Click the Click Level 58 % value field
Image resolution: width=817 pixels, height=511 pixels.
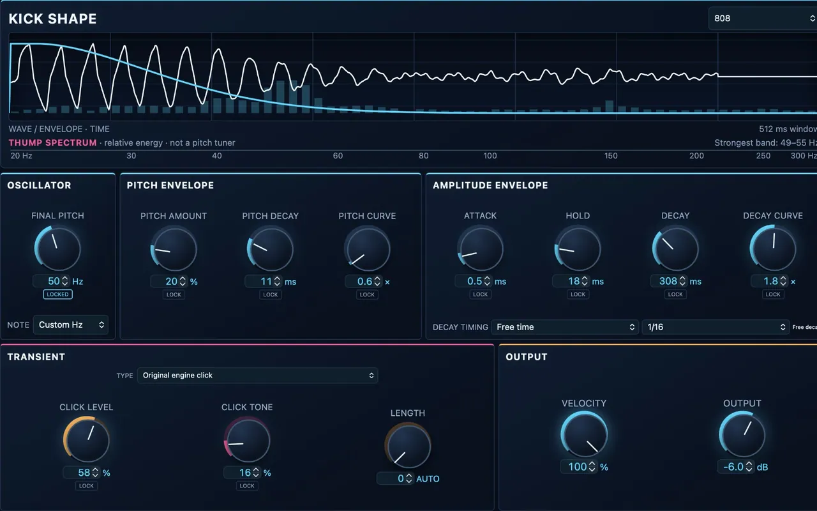82,473
